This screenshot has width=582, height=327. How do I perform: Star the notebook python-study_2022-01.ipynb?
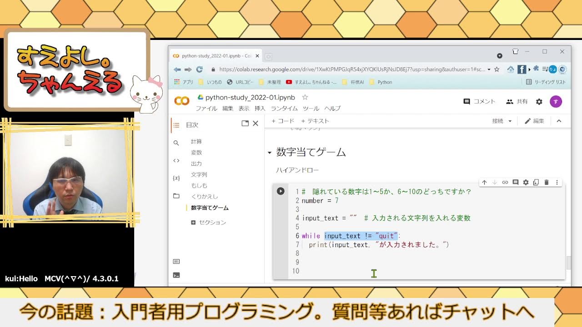(305, 97)
